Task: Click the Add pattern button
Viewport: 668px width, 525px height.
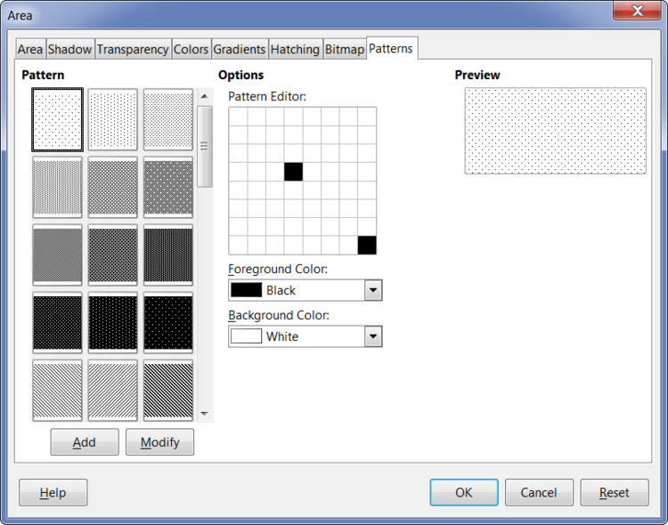Action: coord(85,442)
